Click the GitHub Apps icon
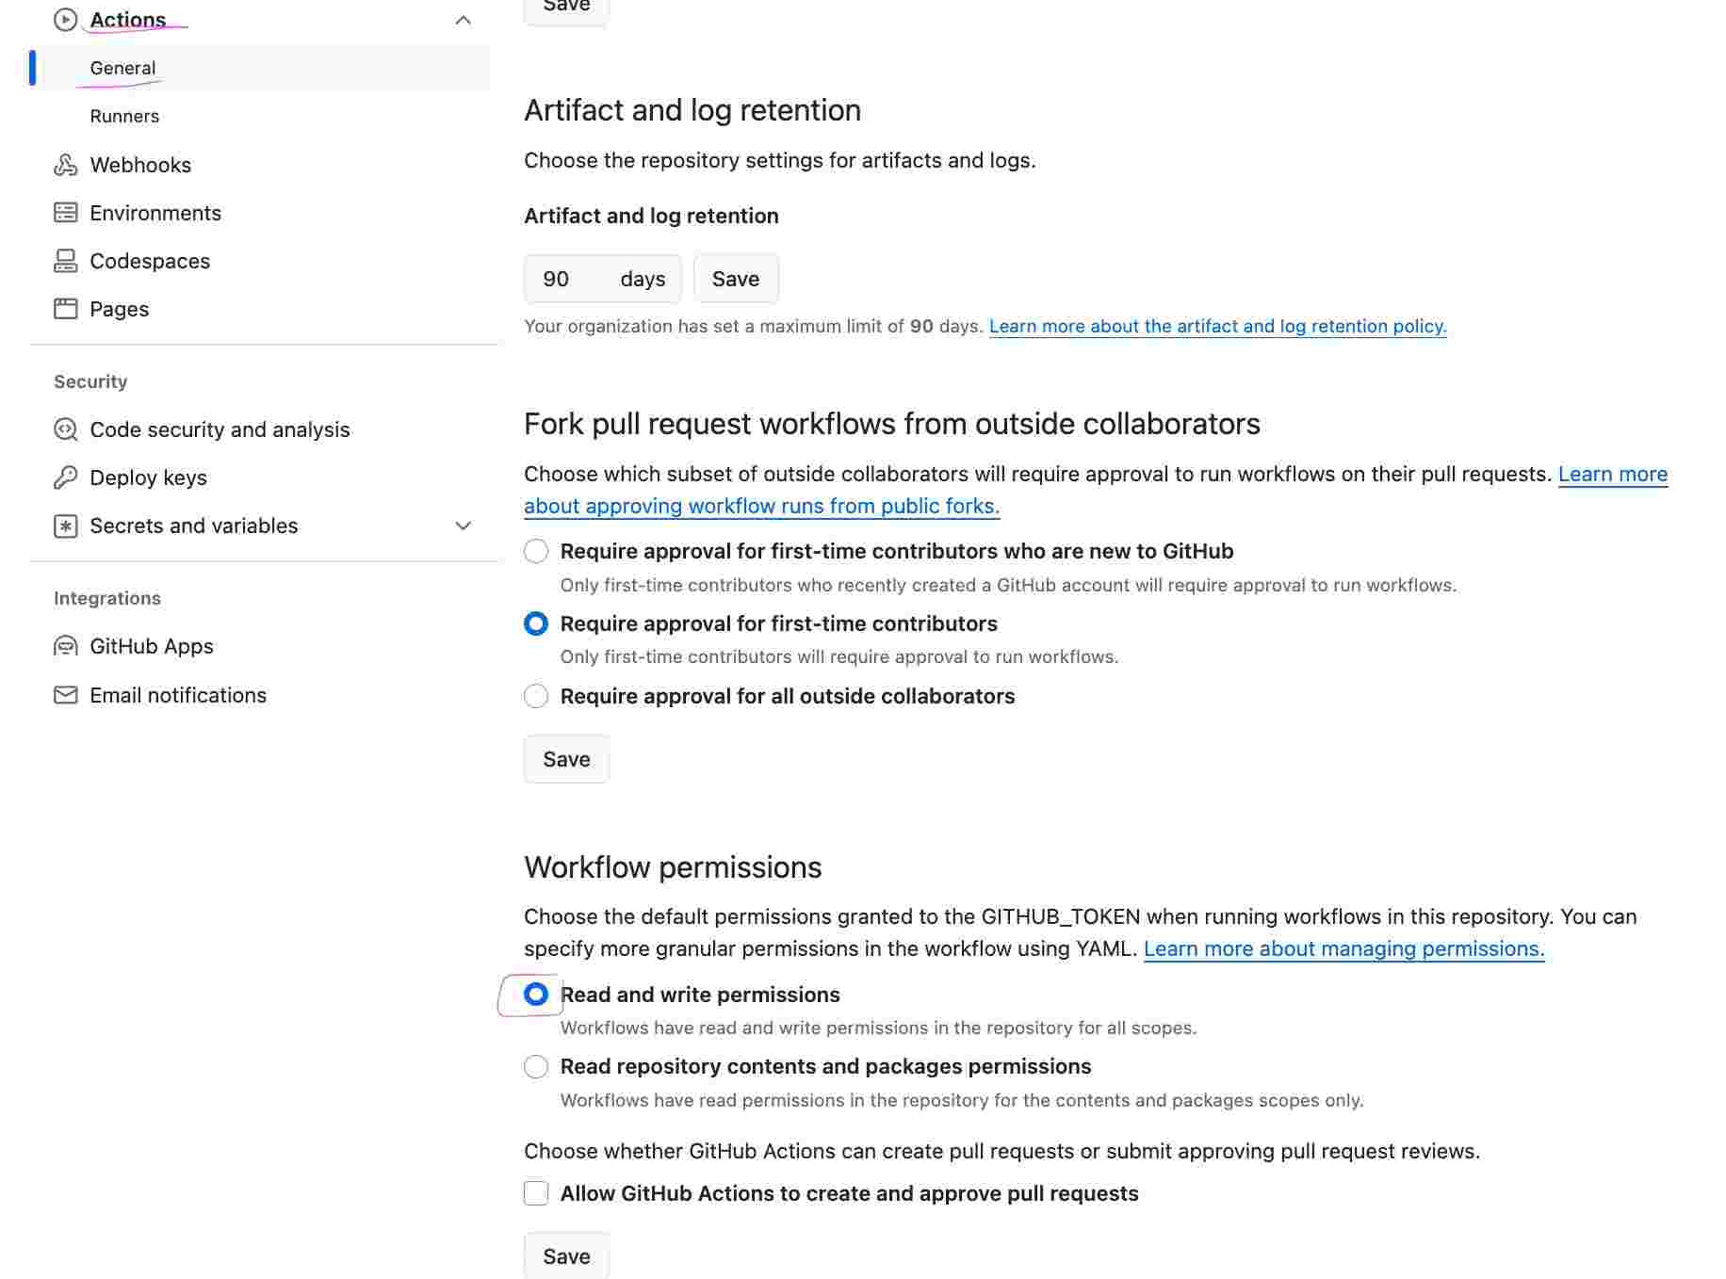Image resolution: width=1726 pixels, height=1279 pixels. click(65, 646)
